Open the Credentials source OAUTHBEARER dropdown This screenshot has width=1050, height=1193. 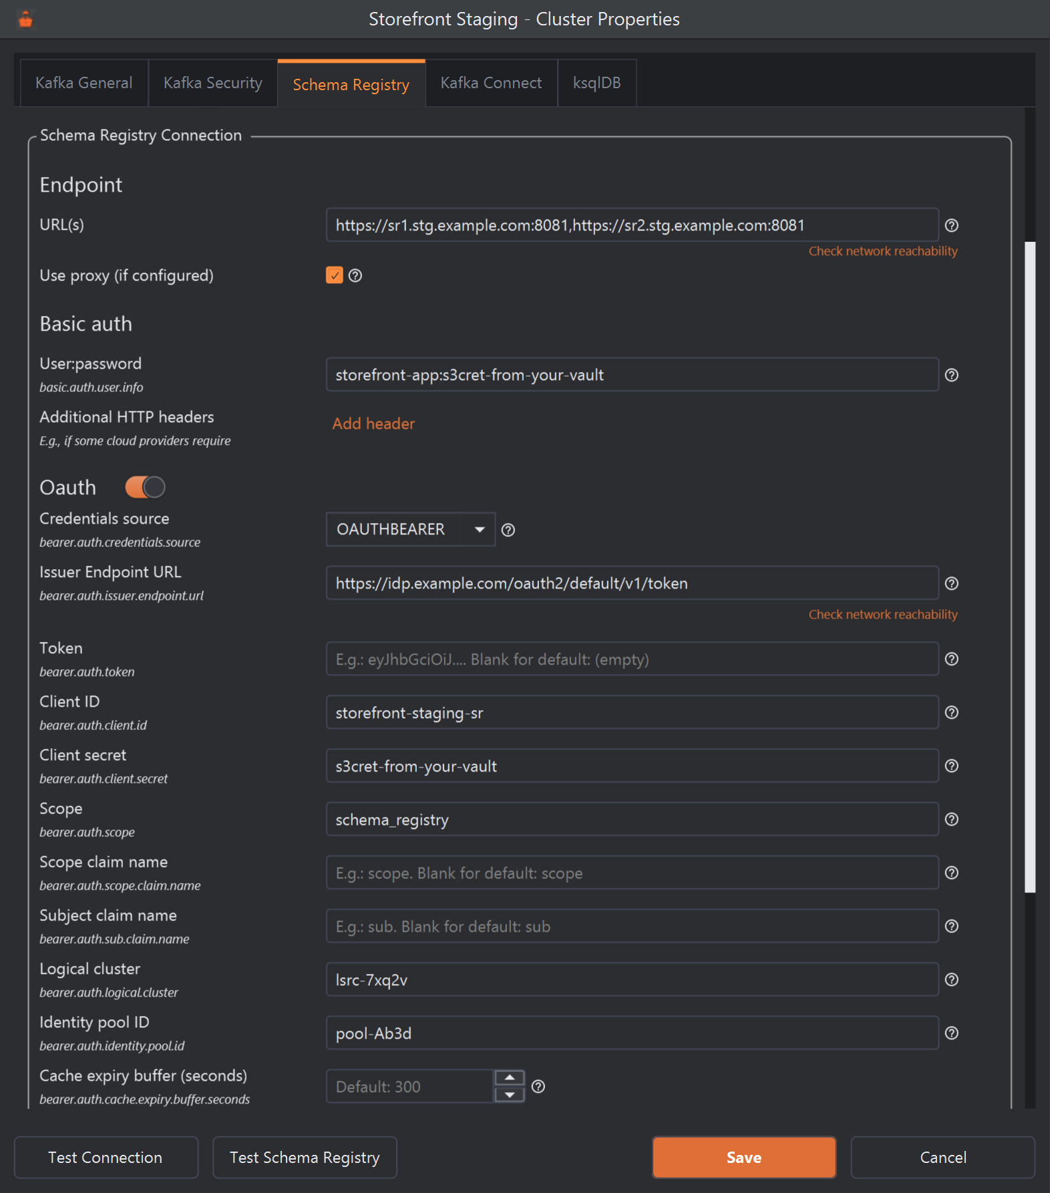(411, 529)
